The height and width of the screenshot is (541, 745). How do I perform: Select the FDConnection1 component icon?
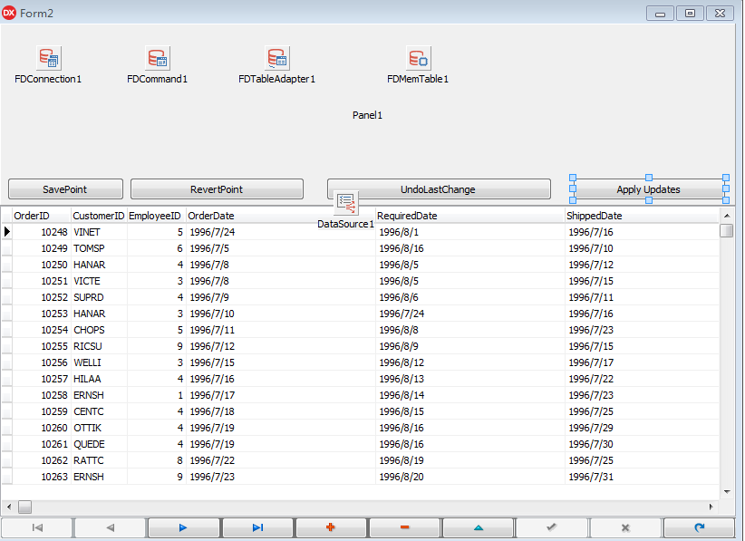(47, 56)
